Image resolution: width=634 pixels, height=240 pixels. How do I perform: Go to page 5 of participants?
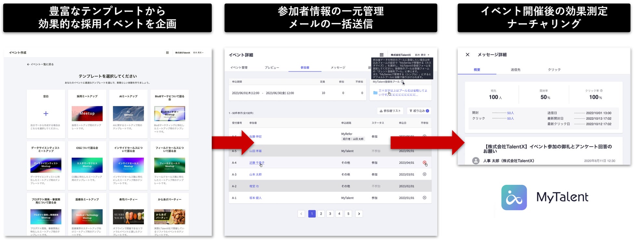[348, 214]
